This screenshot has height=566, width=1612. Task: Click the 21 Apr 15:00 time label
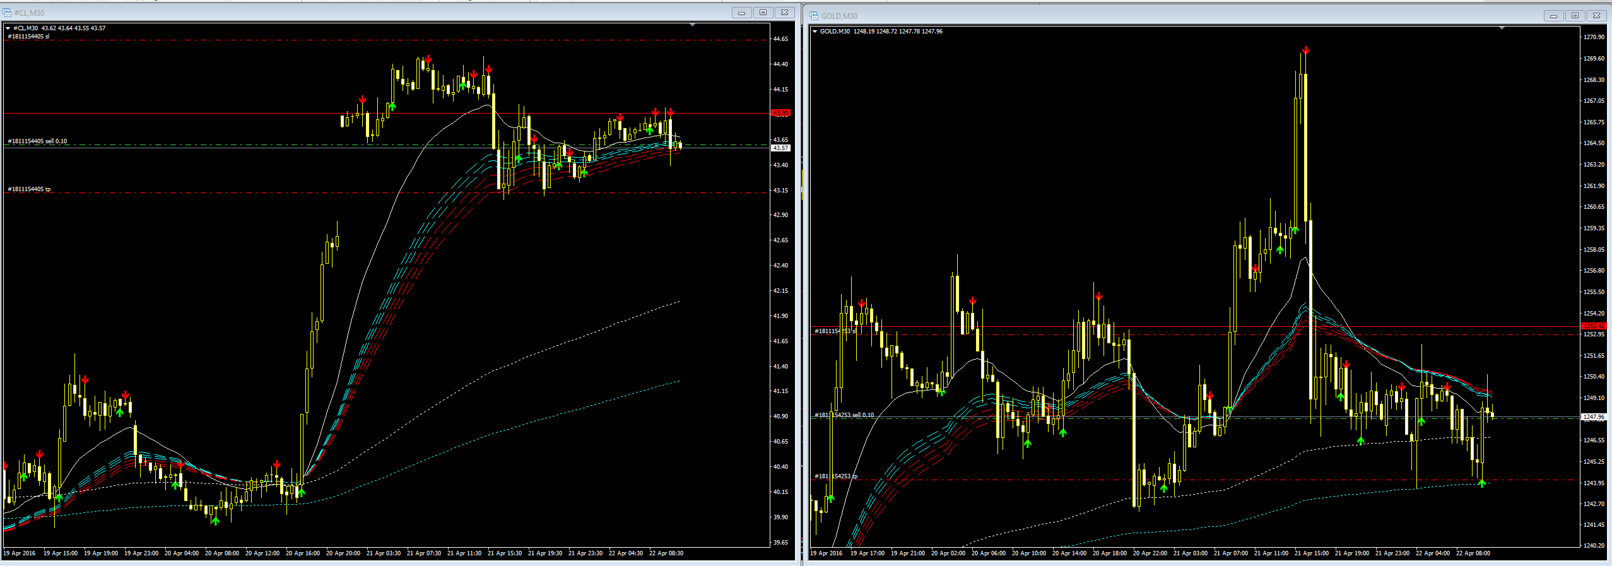pos(1312,553)
